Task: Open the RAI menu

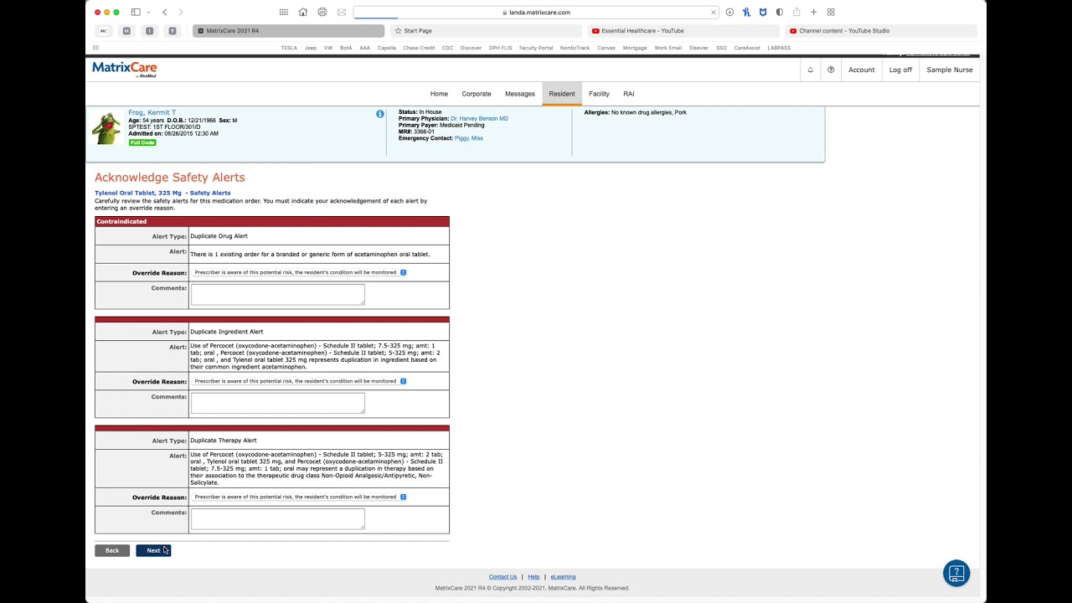Action: (629, 94)
